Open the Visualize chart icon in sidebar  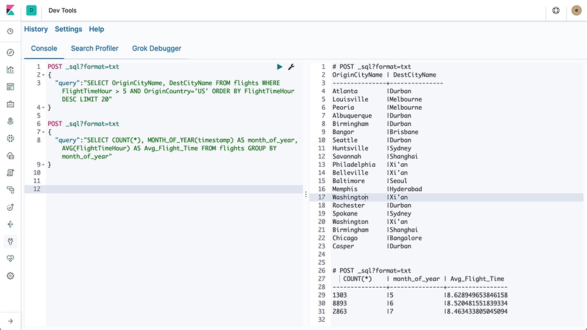[10, 70]
